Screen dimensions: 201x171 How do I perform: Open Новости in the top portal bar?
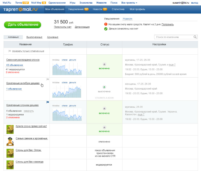(101, 3)
